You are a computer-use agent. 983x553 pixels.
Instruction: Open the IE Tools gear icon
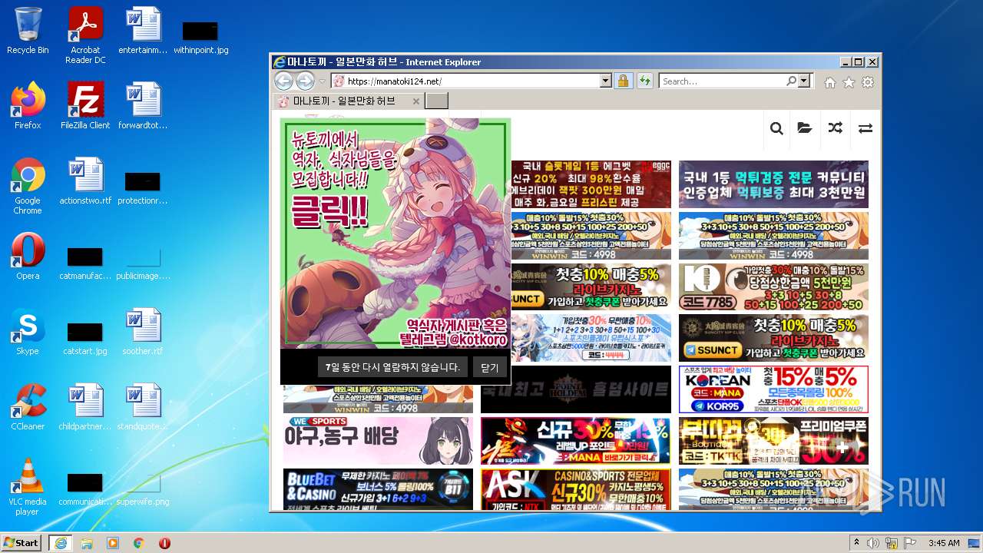click(x=868, y=82)
